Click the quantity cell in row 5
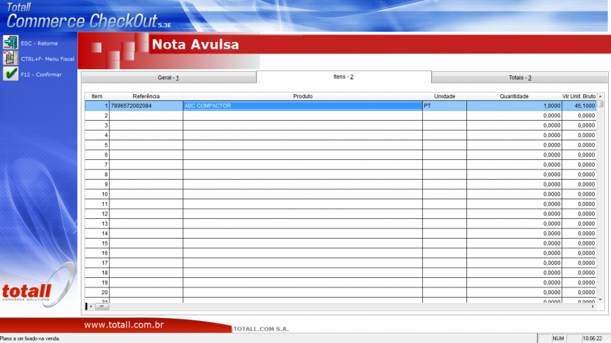611x343 pixels. (x=514, y=145)
